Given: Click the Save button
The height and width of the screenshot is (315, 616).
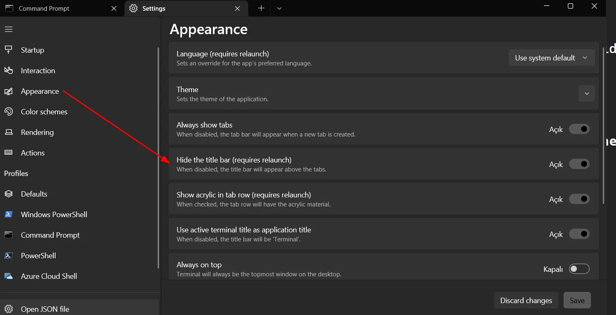Looking at the screenshot, I should (577, 301).
